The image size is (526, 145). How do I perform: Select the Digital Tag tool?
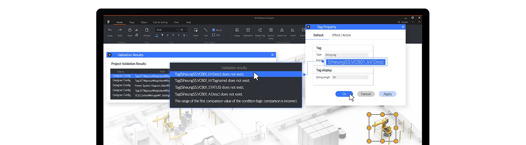(260, 30)
